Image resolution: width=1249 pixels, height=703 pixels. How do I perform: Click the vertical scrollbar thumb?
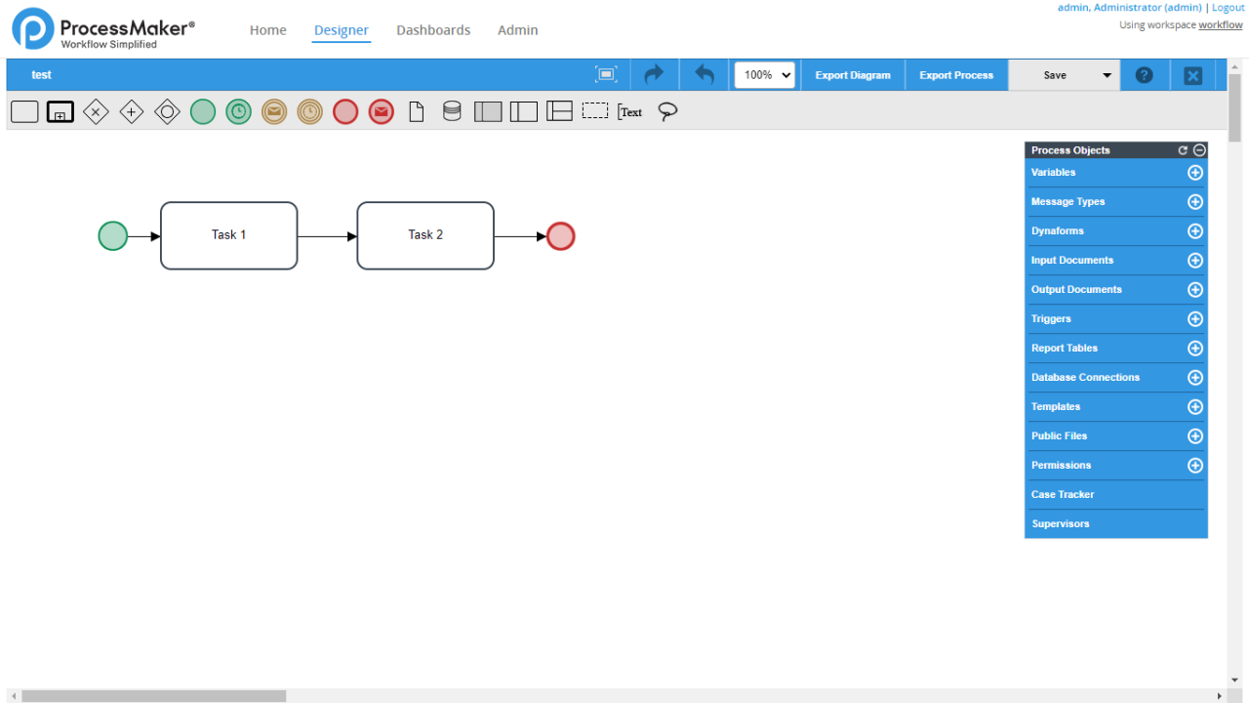click(1234, 109)
